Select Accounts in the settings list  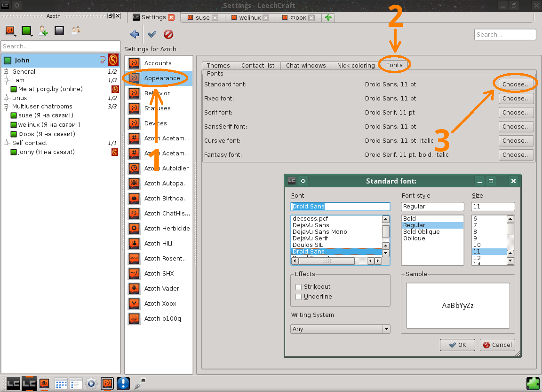pos(159,63)
